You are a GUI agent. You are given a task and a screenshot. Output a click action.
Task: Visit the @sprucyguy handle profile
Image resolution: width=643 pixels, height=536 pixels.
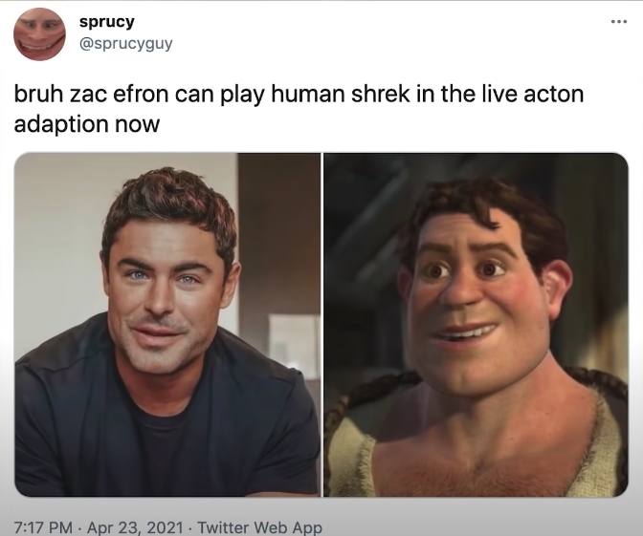(126, 43)
